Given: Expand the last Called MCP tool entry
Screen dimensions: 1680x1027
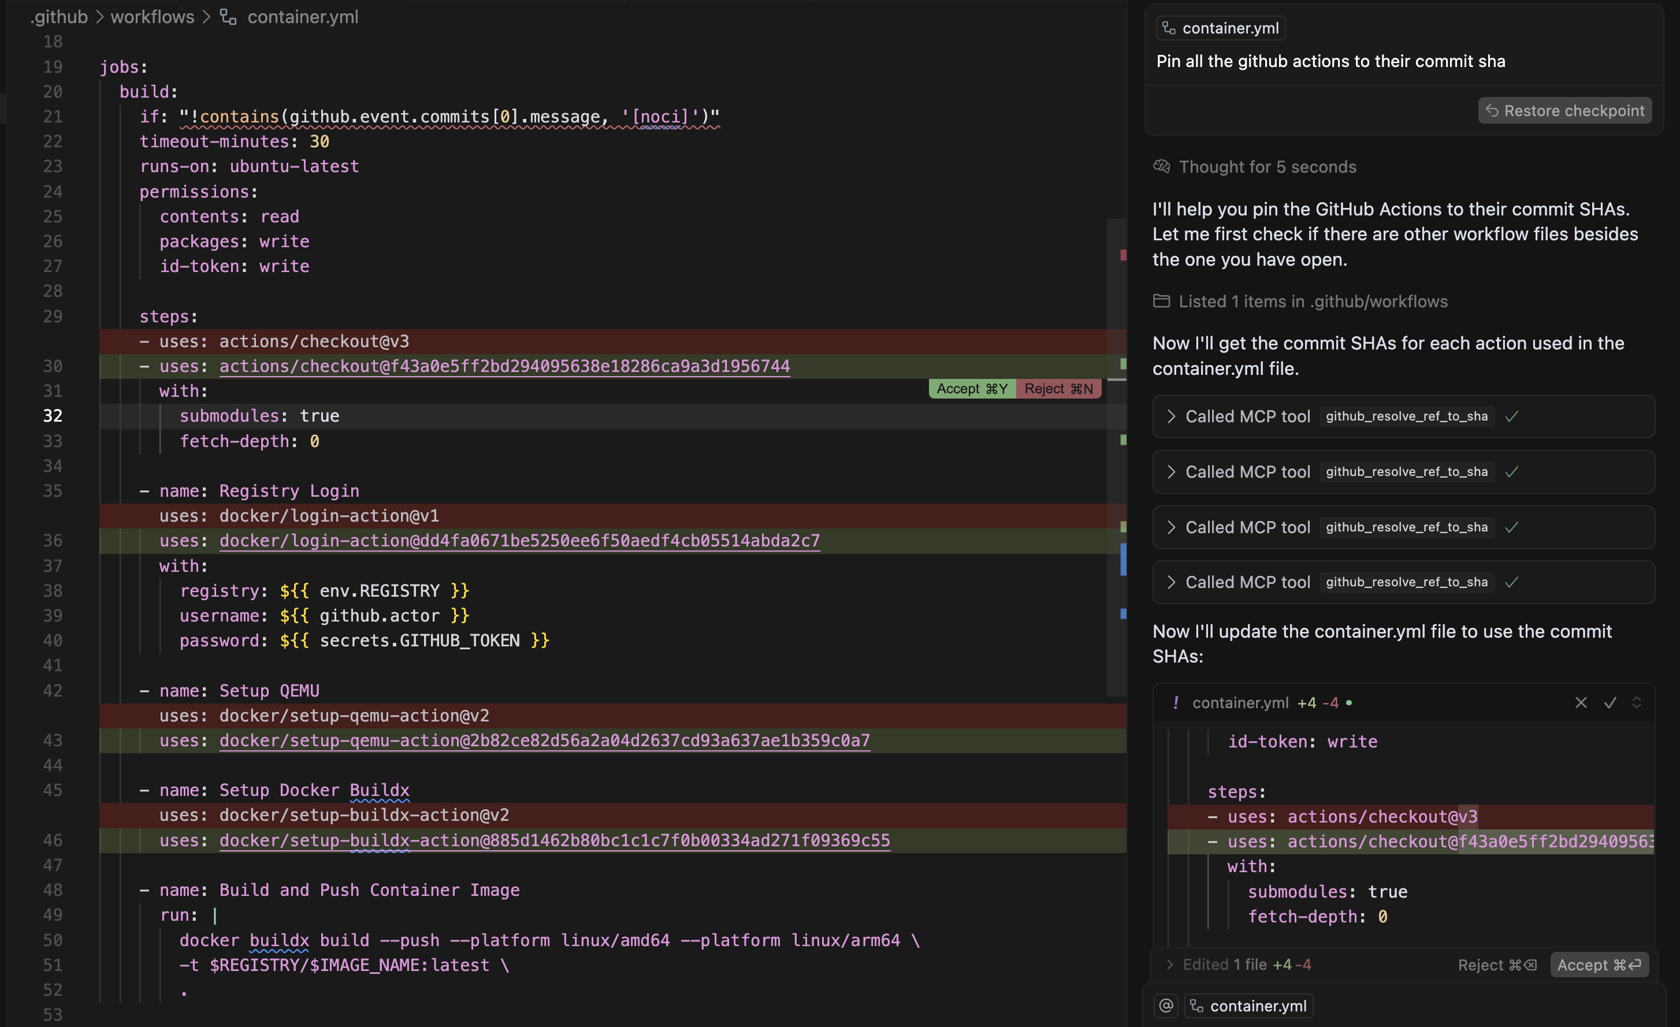Looking at the screenshot, I should point(1170,582).
